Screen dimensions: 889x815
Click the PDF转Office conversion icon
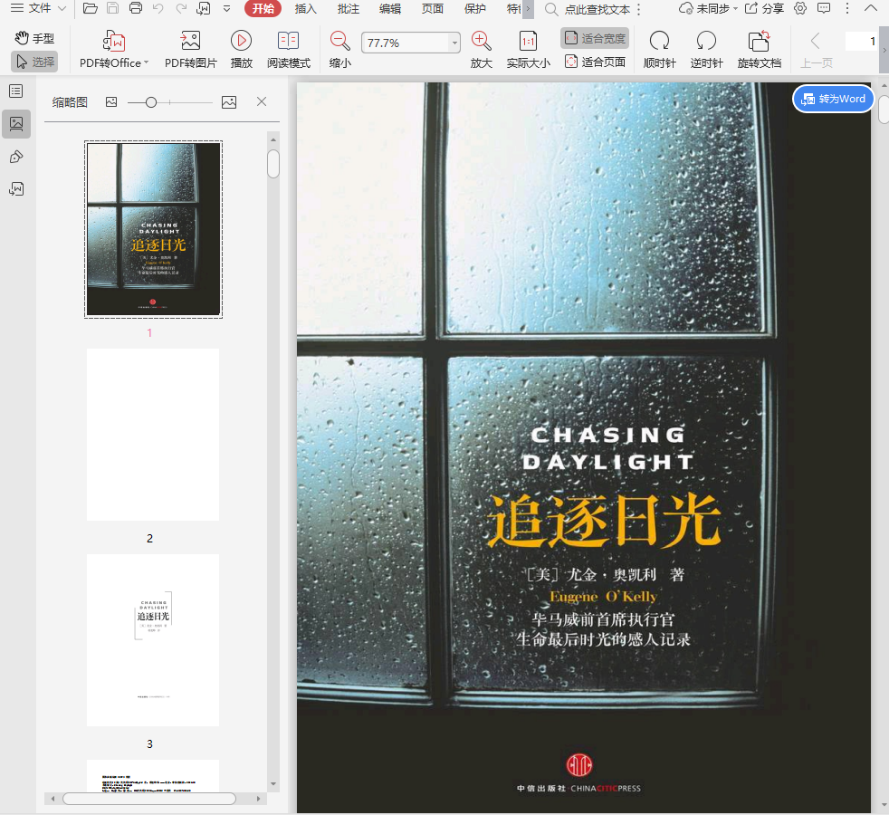114,42
